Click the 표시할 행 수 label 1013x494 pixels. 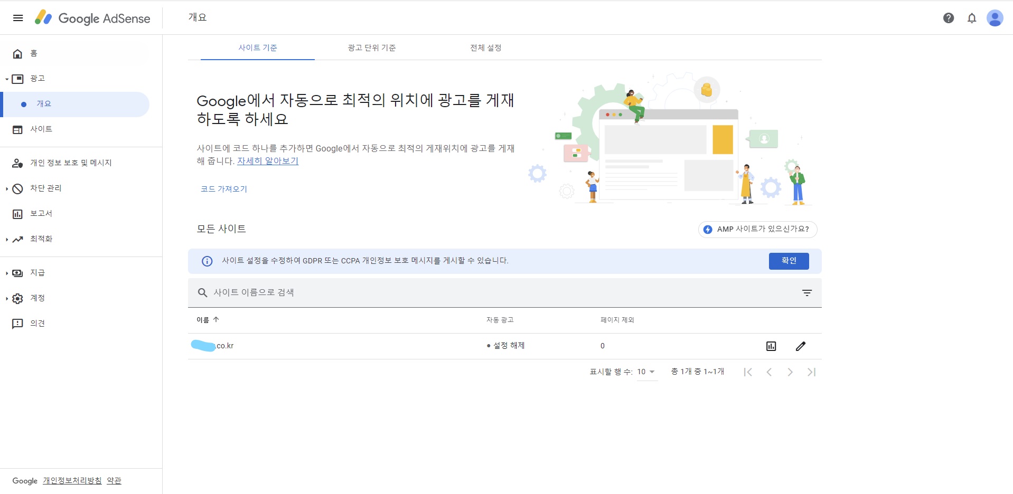coord(611,372)
